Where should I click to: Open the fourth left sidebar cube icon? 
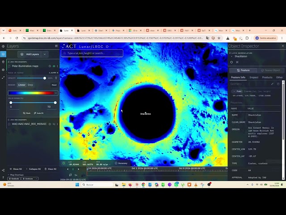point(3,70)
